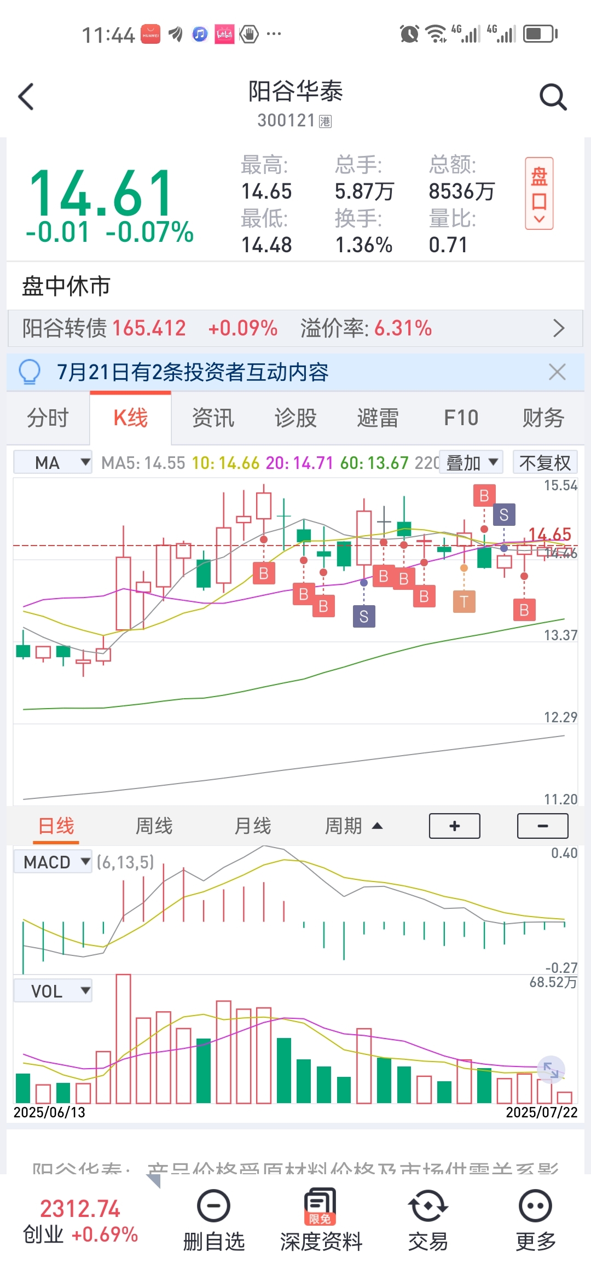Screen dimensions: 591x1264
Task: Tap the start date 2025/06/13
Action: (x=49, y=1112)
